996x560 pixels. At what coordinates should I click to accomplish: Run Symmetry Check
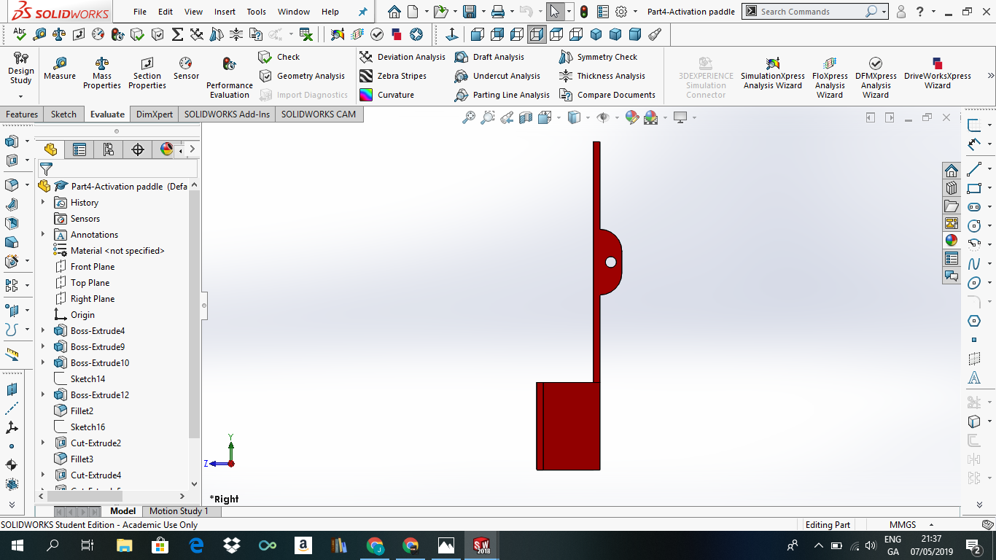coord(599,57)
